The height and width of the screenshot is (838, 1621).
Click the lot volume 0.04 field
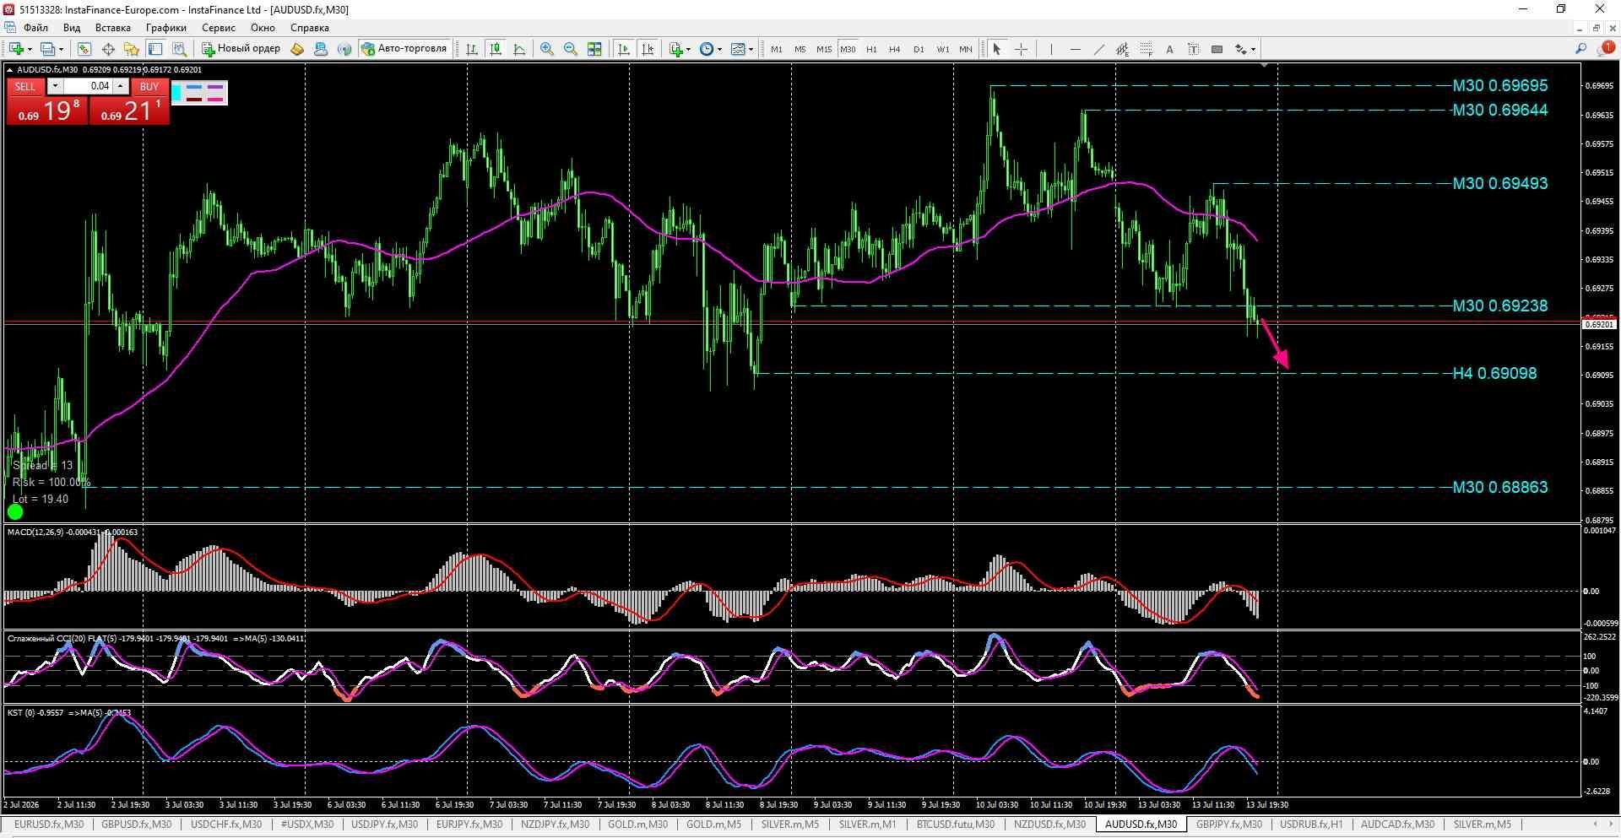[88, 86]
